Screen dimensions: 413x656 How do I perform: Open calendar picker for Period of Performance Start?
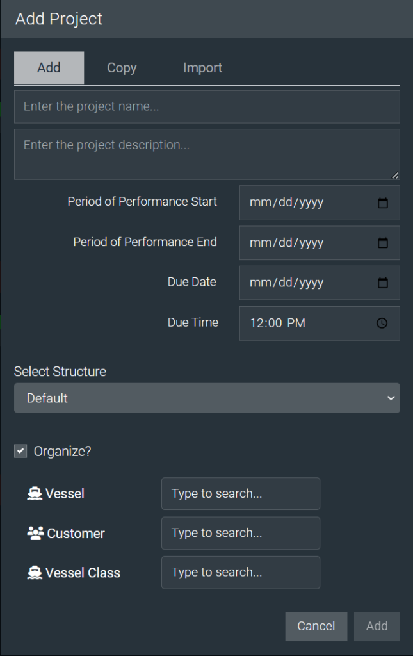(x=382, y=203)
